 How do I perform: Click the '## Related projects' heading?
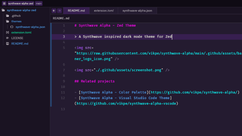pos(95,81)
